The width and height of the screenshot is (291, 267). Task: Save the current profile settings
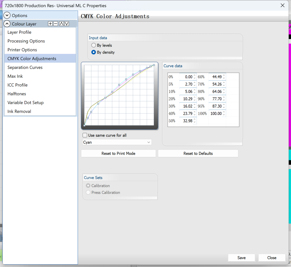(x=241, y=258)
